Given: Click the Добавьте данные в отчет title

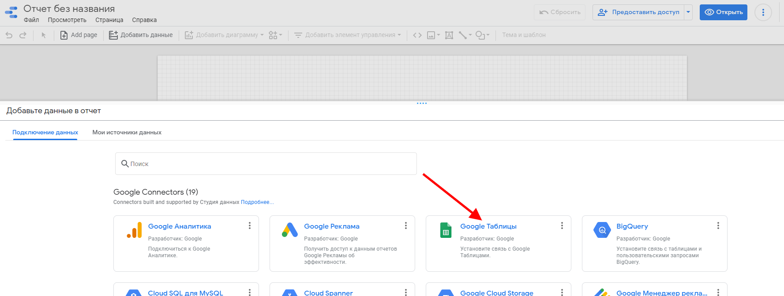Looking at the screenshot, I should (x=54, y=111).
